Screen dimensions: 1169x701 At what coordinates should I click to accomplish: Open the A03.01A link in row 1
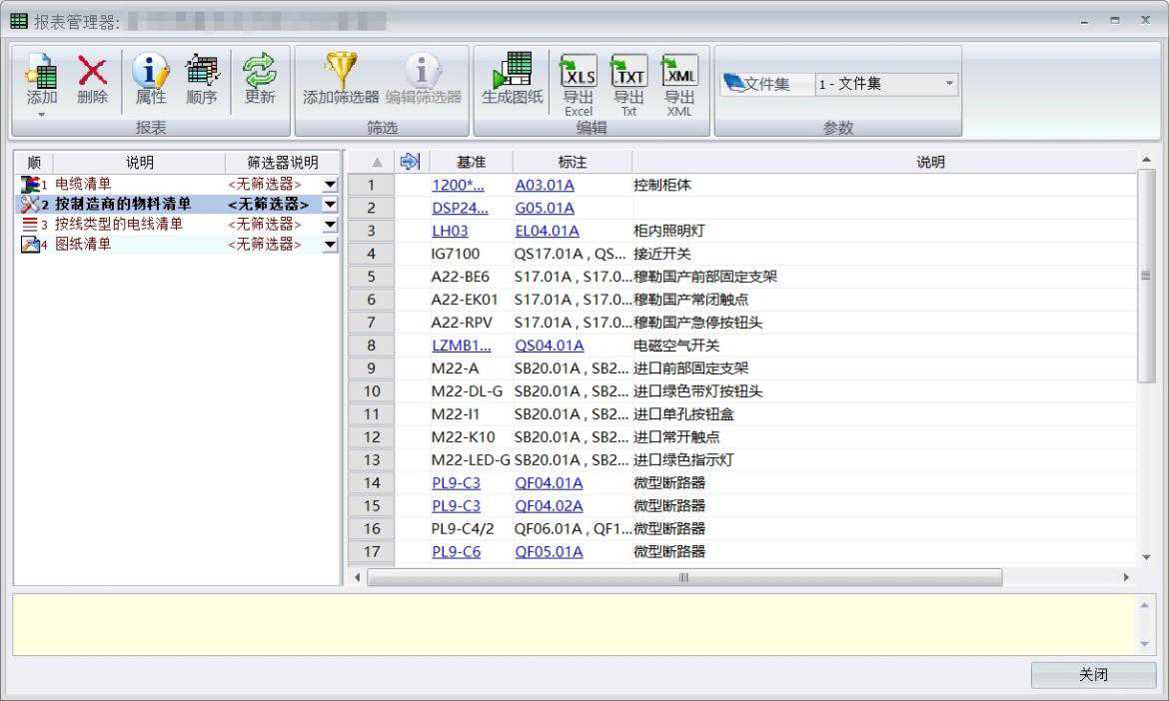click(545, 185)
